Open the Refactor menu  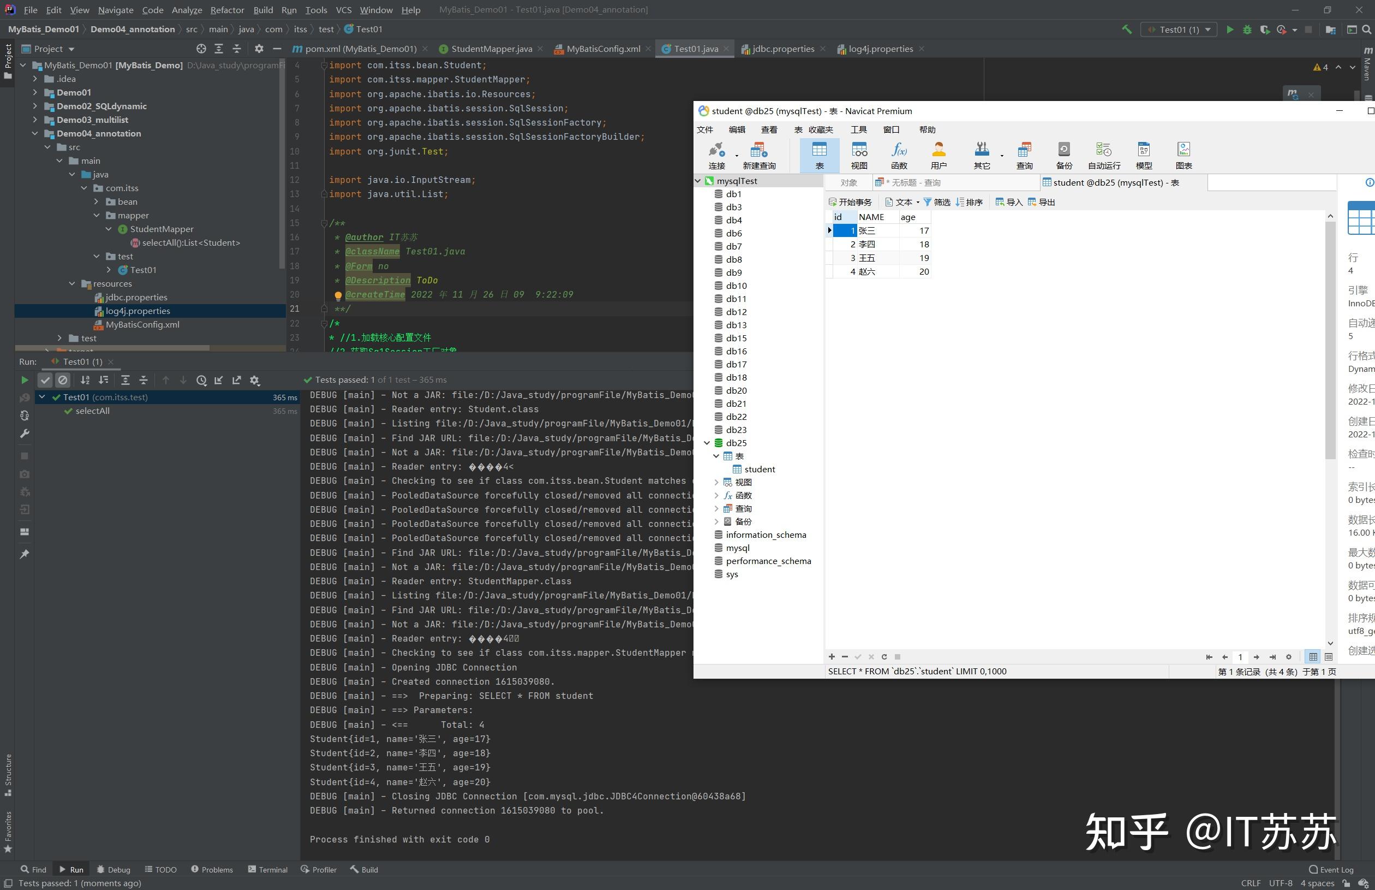click(x=227, y=10)
